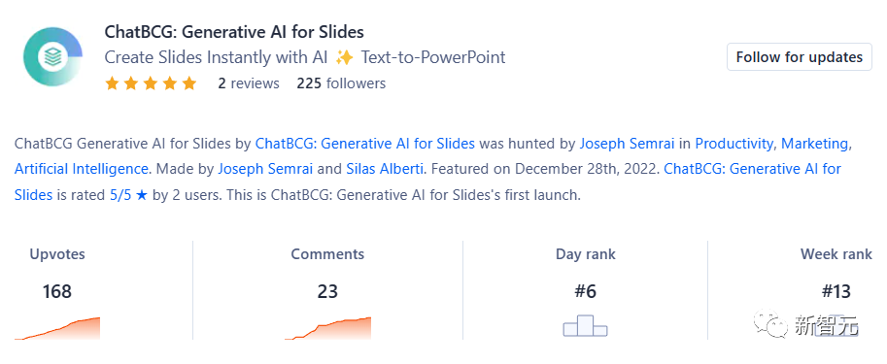Image resolution: width=887 pixels, height=364 pixels.
Task: Click the Day rank podium icon
Action: (x=585, y=325)
